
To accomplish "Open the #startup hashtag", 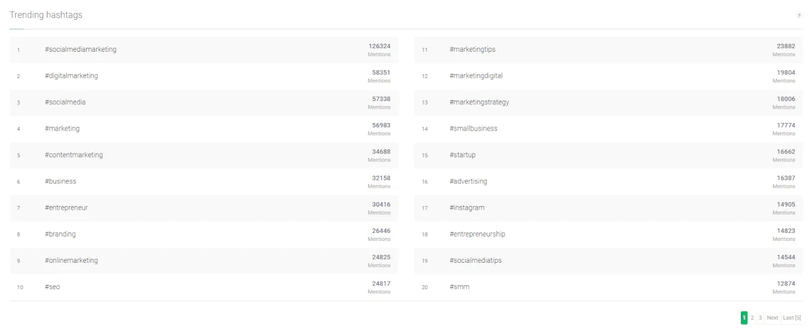I will coord(462,155).
